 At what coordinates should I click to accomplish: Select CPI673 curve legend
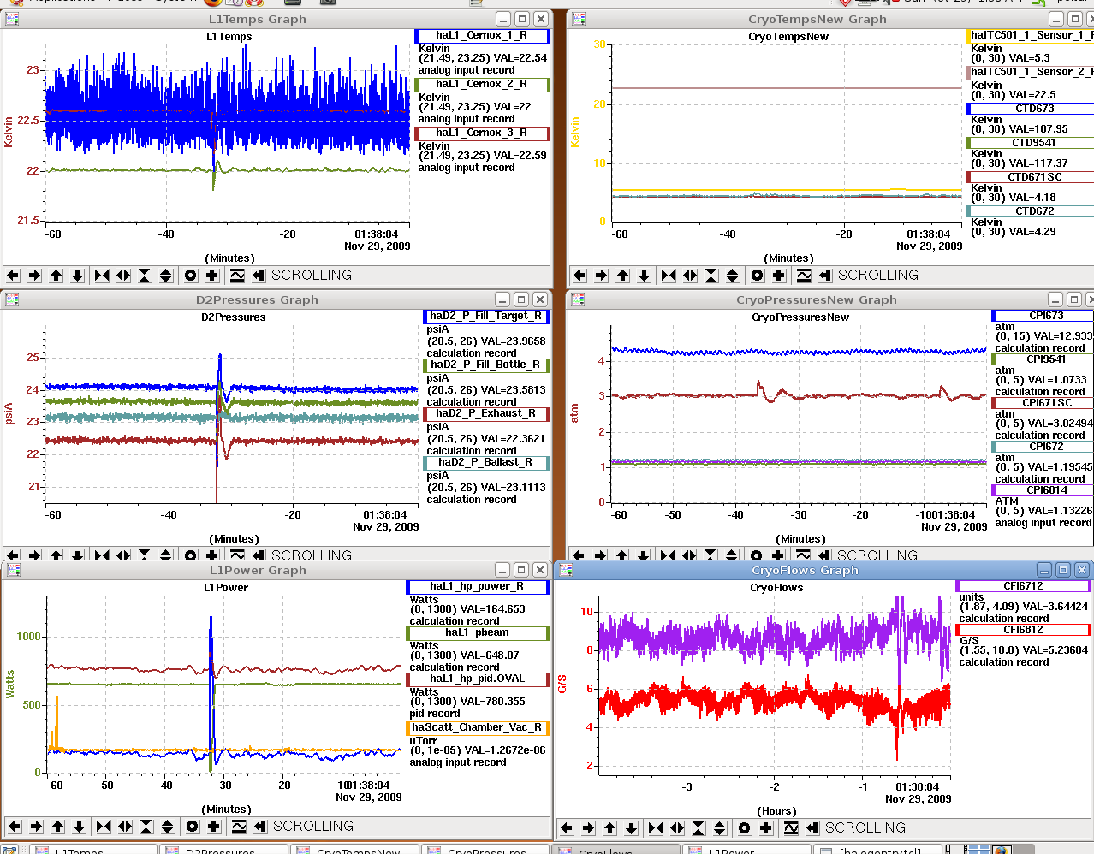1043,316
